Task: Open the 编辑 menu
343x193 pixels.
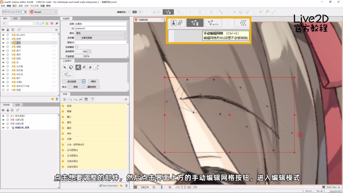Action: click(9, 6)
